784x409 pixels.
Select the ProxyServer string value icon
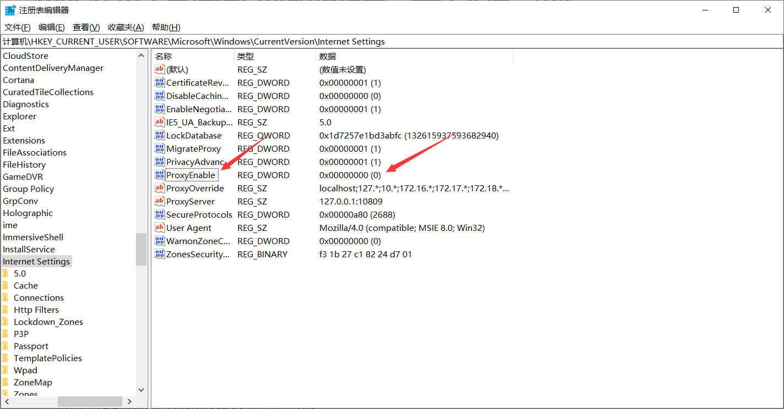[160, 201]
